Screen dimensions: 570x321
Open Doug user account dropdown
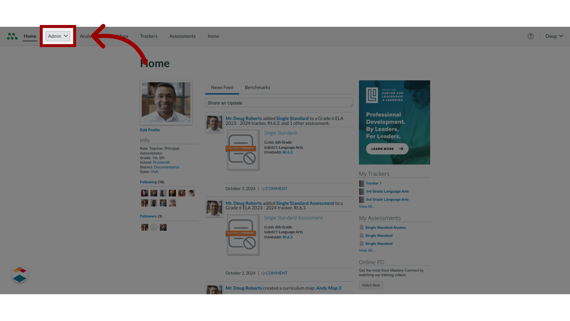[x=554, y=36]
